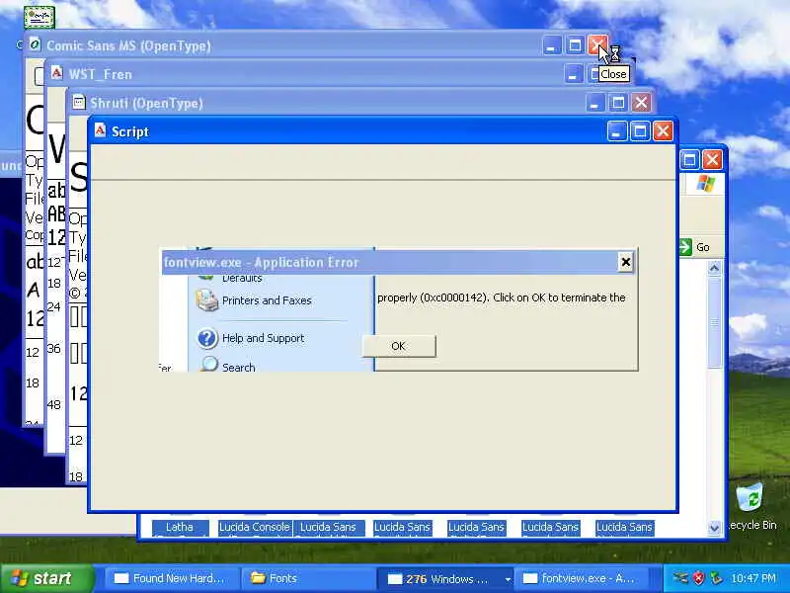
Task: Minimize the Shruti (OpenType) window
Action: coord(595,103)
